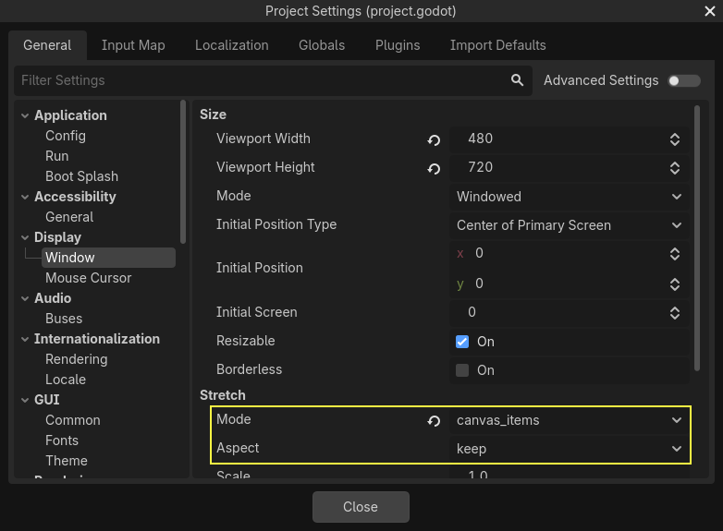Click the Initial Screen spinner arrows
The image size is (723, 531).
pos(675,313)
